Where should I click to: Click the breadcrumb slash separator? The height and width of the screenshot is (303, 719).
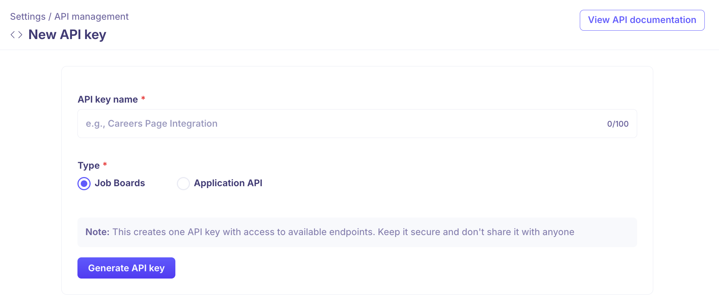50,17
